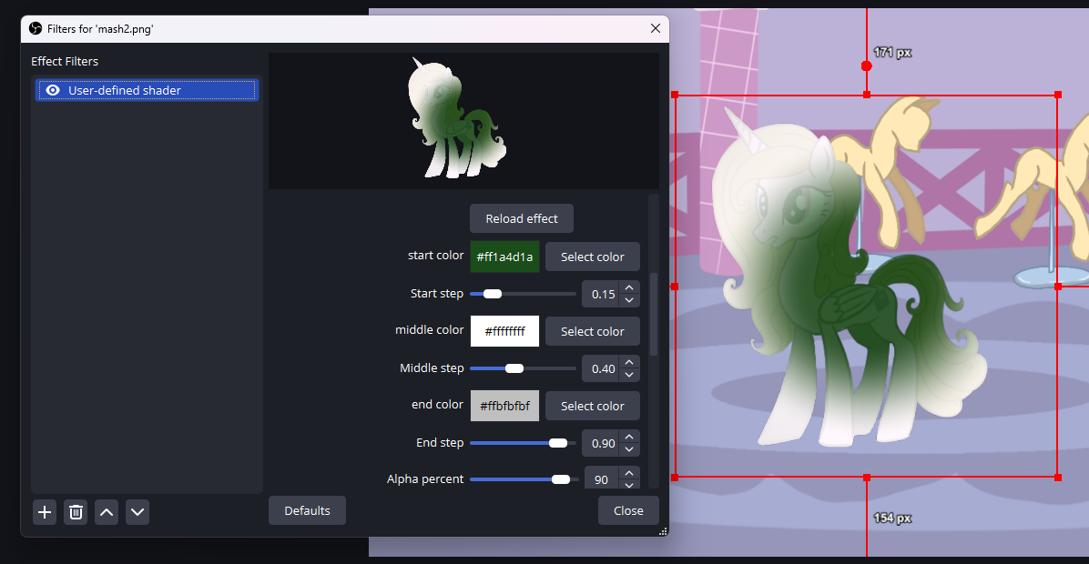Increment Start step using its up stepper arrow
The image size is (1089, 564).
click(x=628, y=288)
